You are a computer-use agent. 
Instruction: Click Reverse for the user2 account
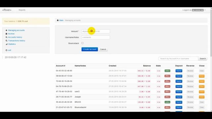[190, 92]
